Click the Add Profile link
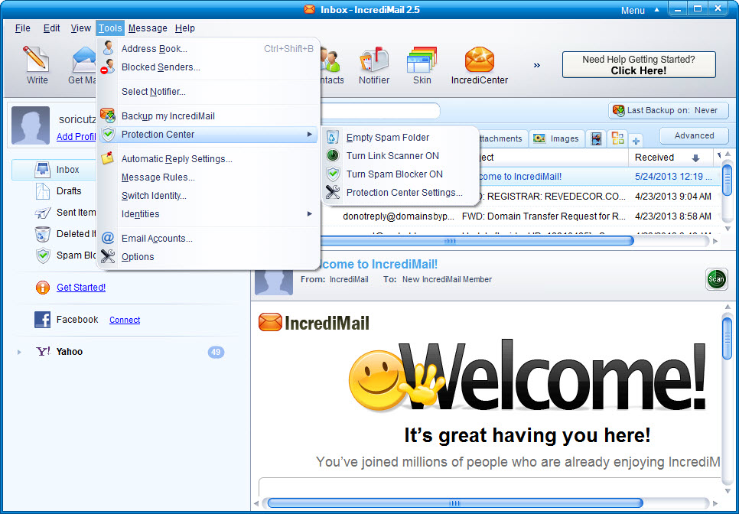 77,137
